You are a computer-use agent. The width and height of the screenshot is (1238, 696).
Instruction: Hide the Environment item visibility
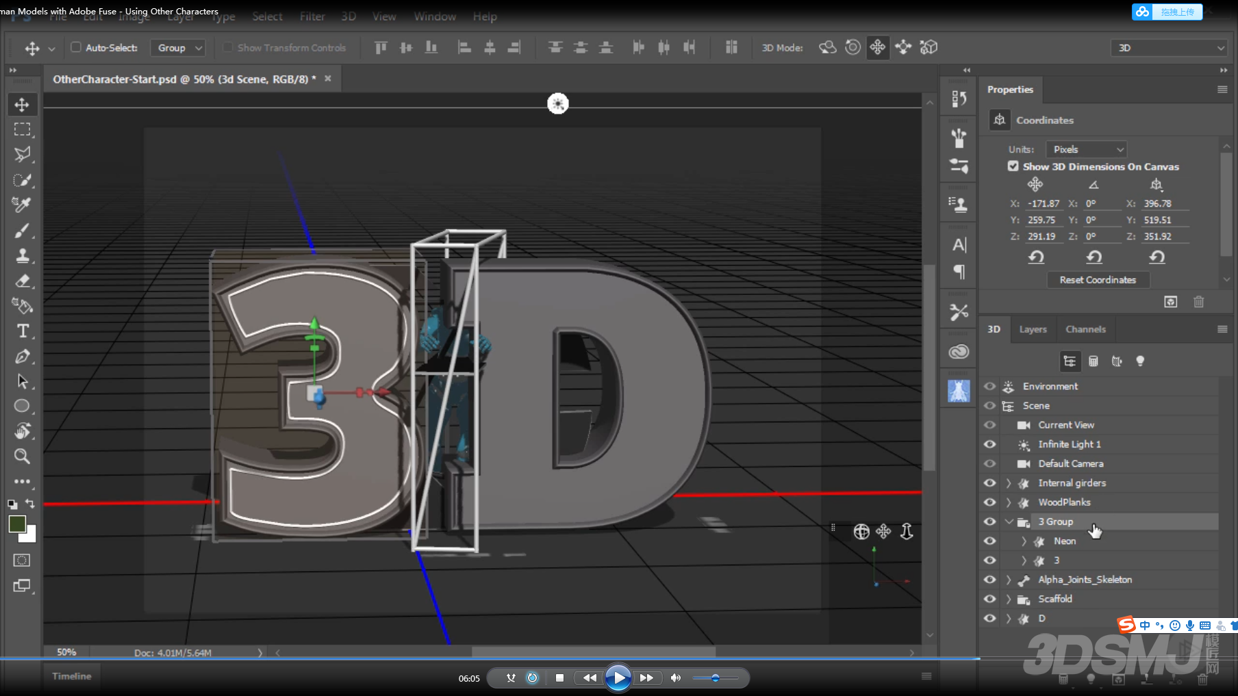pyautogui.click(x=989, y=387)
